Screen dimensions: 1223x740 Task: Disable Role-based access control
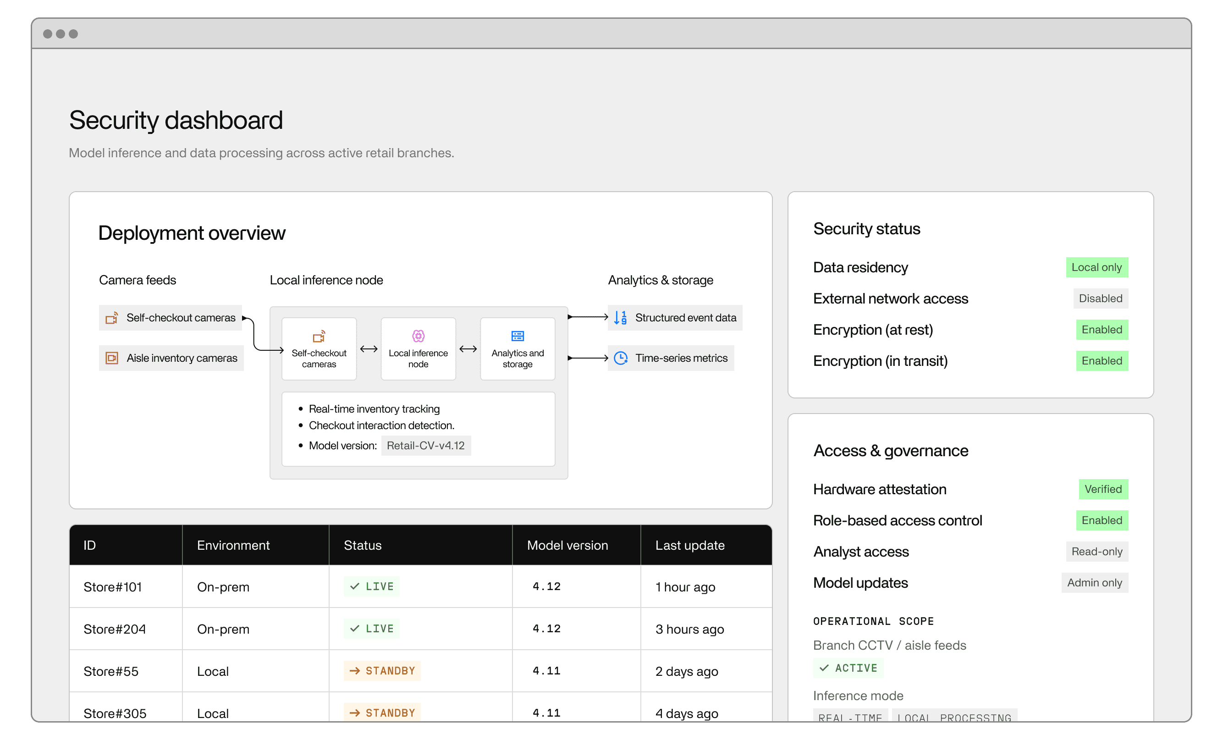coord(1102,520)
